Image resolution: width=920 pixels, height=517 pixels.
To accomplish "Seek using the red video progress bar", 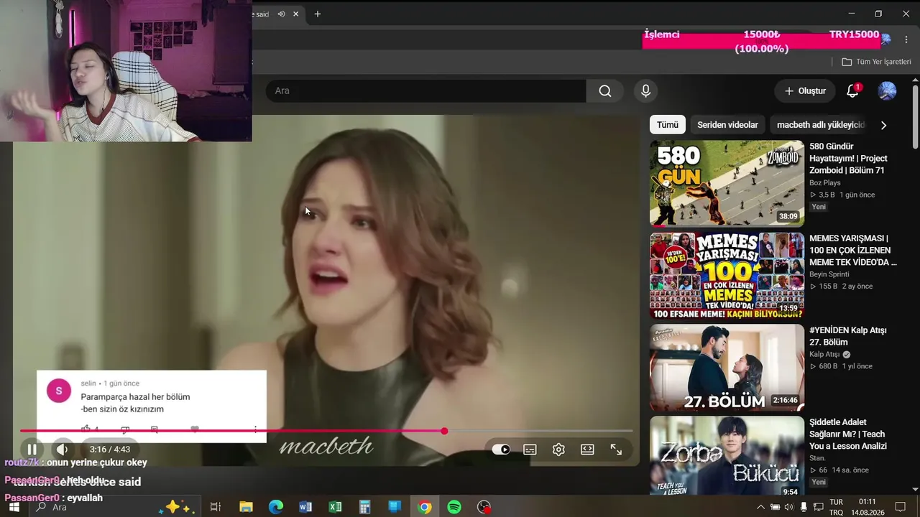I will [326, 431].
